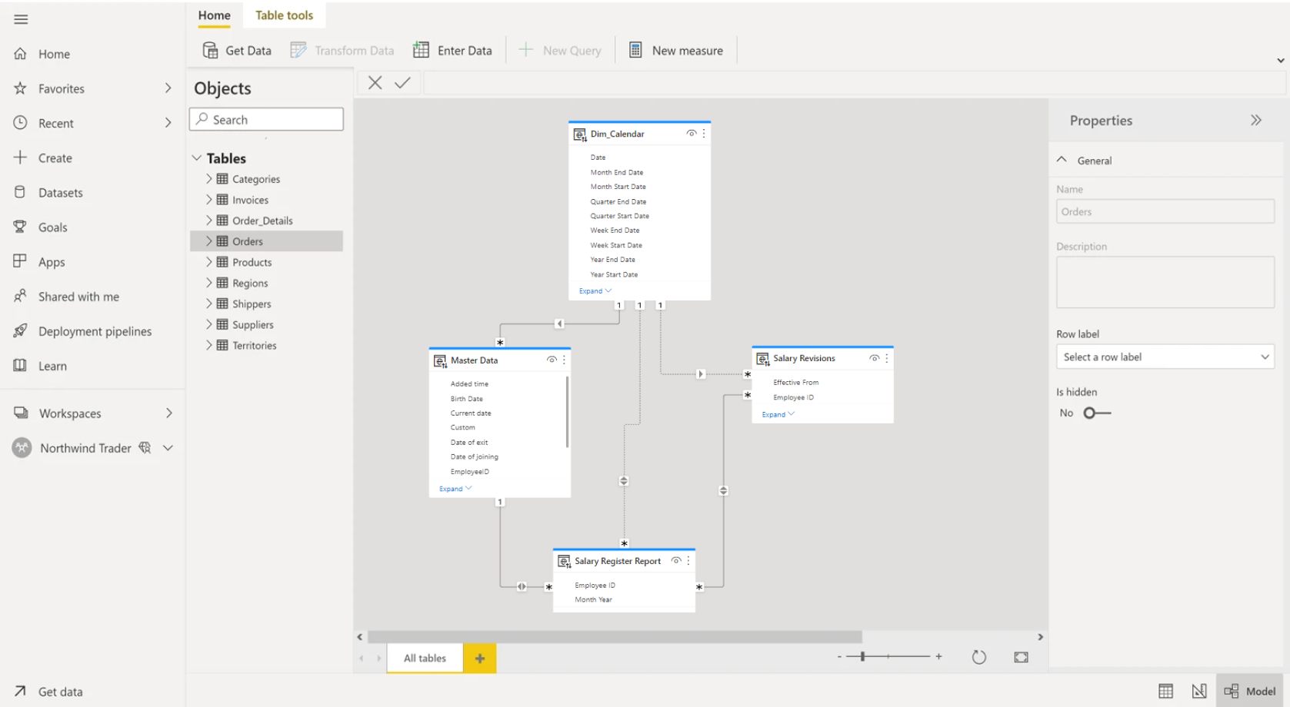The image size is (1290, 707).
Task: Open the hamburger menu at top left
Action: (21, 19)
